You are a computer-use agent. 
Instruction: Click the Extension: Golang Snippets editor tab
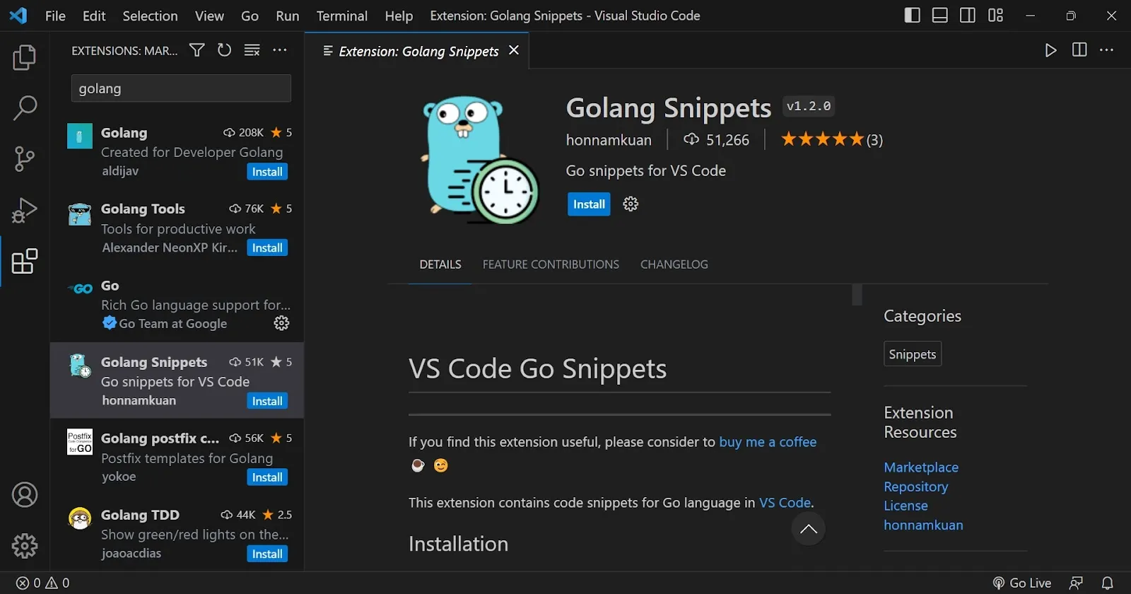pyautogui.click(x=417, y=51)
